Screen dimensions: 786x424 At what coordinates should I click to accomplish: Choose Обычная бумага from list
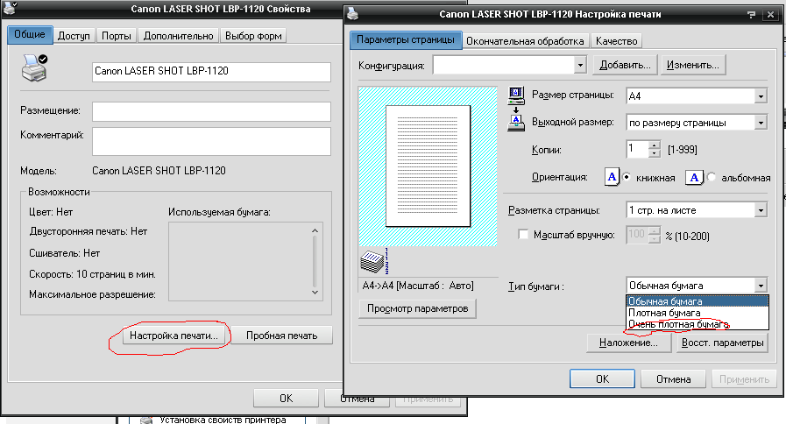(x=697, y=301)
